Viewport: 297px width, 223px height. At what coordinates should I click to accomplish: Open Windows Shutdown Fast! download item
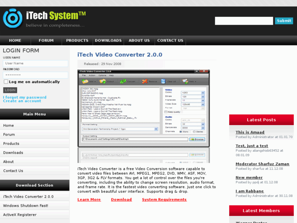click(x=35, y=206)
